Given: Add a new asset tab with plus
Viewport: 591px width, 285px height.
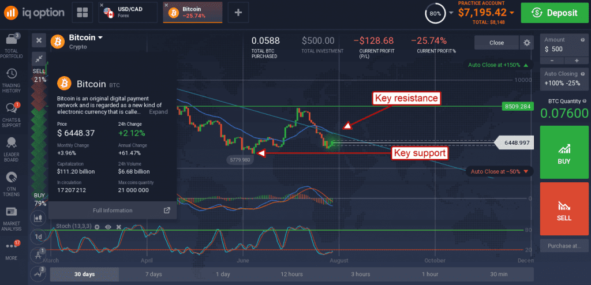Looking at the screenshot, I should click(238, 13).
